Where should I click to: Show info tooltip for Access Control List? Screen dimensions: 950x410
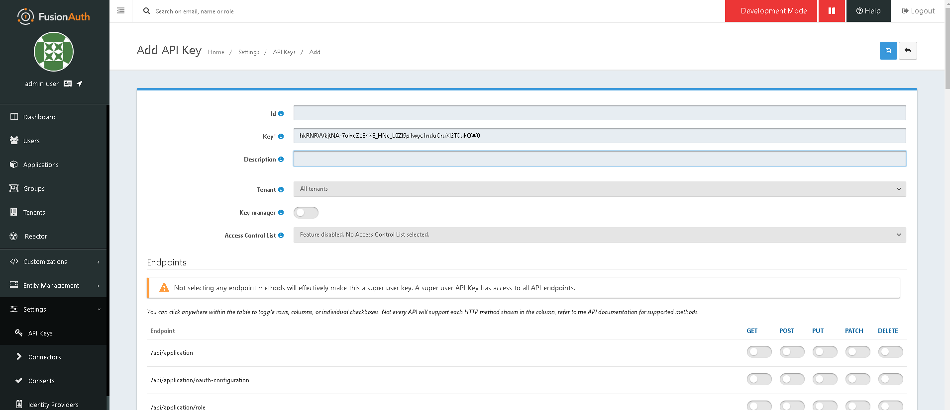tap(281, 236)
